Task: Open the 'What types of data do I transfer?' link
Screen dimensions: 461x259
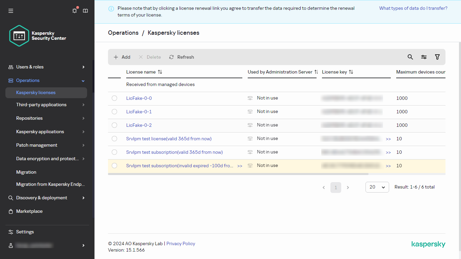Action: (413, 8)
